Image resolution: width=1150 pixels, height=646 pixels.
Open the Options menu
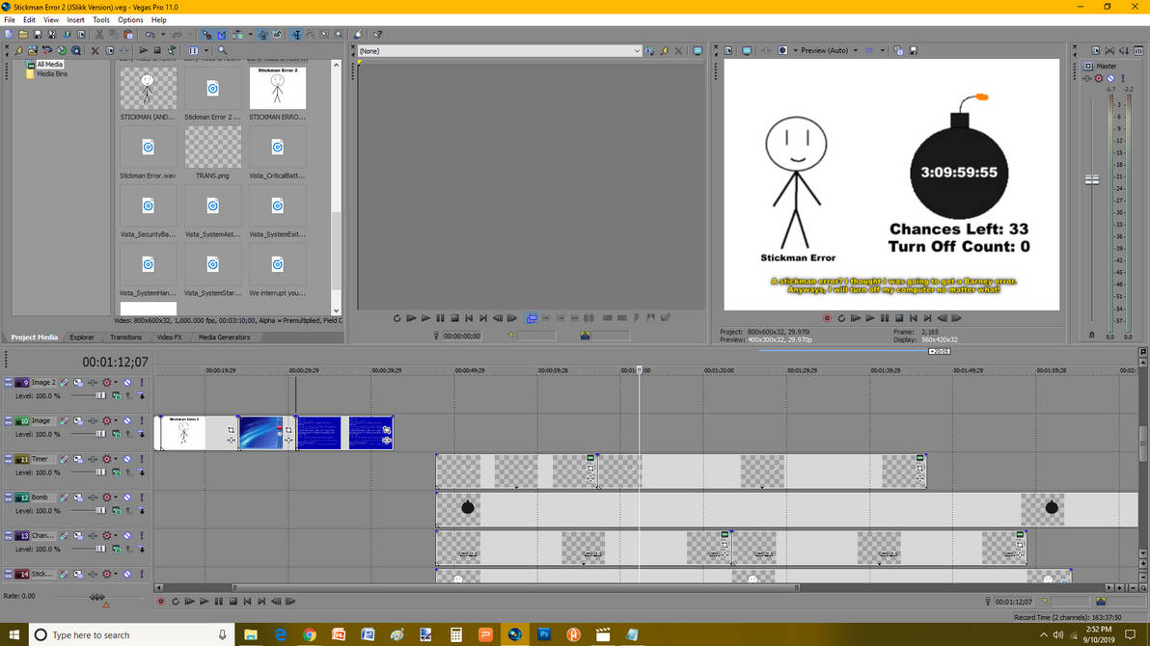click(x=130, y=20)
